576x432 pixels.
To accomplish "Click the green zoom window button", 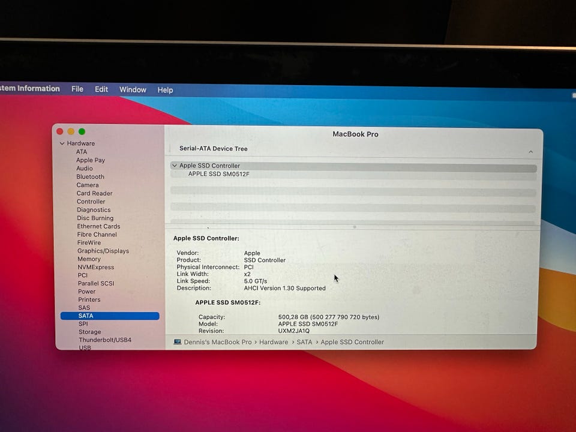I will pos(82,131).
